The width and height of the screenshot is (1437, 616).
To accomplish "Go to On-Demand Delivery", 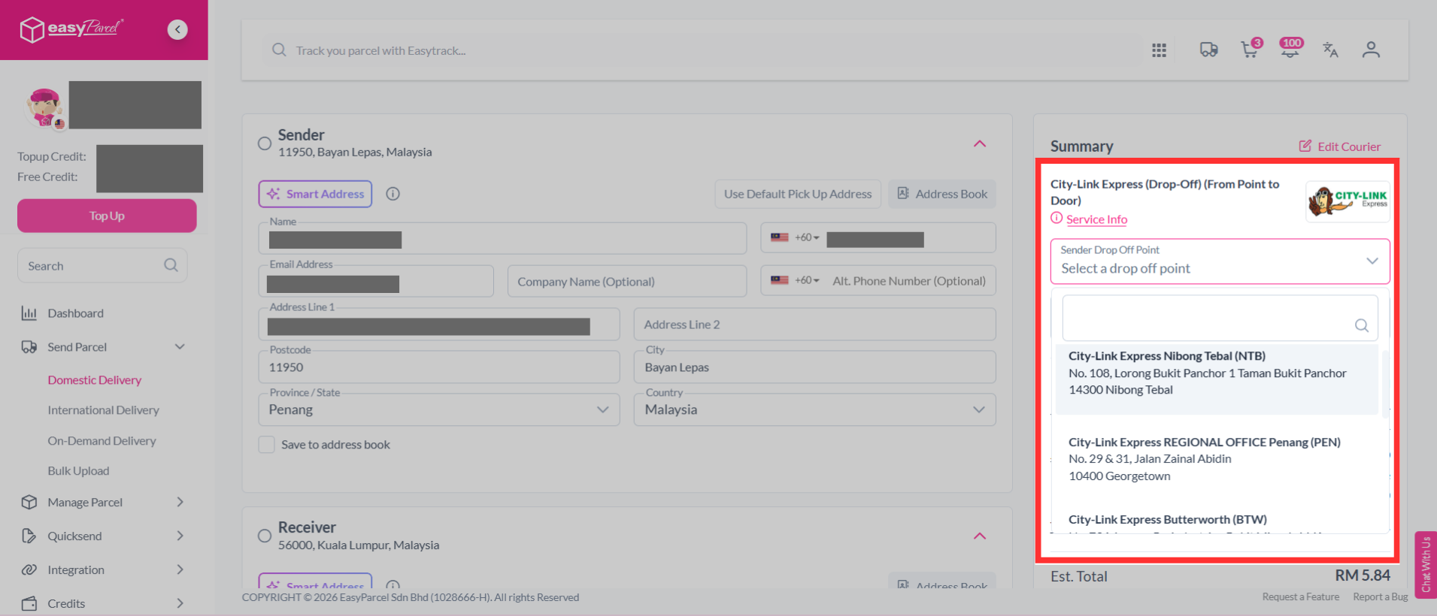I will (x=102, y=441).
